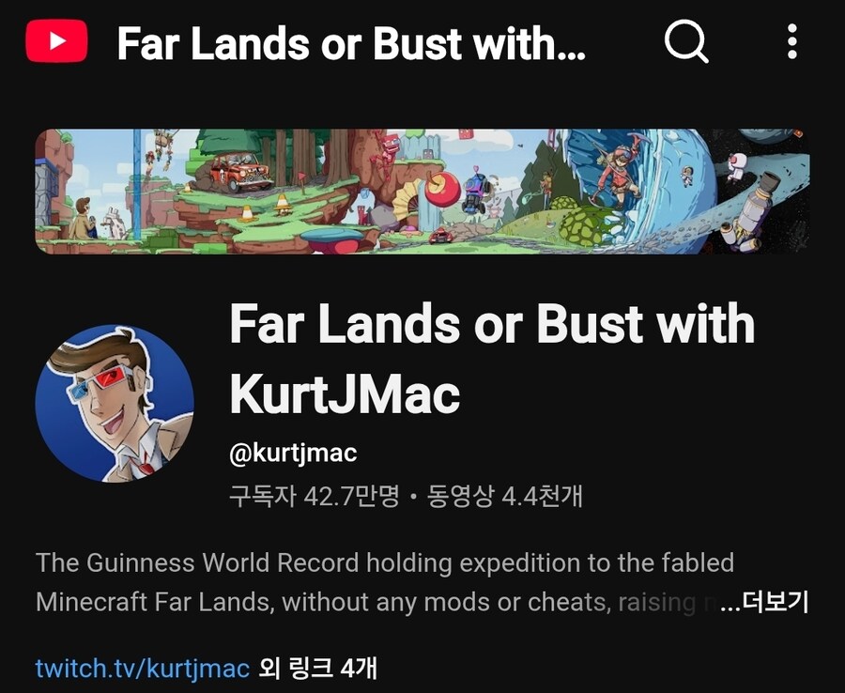This screenshot has width=845, height=693.
Task: Tap the 동영상 4.4천개 video count
Action: [504, 496]
